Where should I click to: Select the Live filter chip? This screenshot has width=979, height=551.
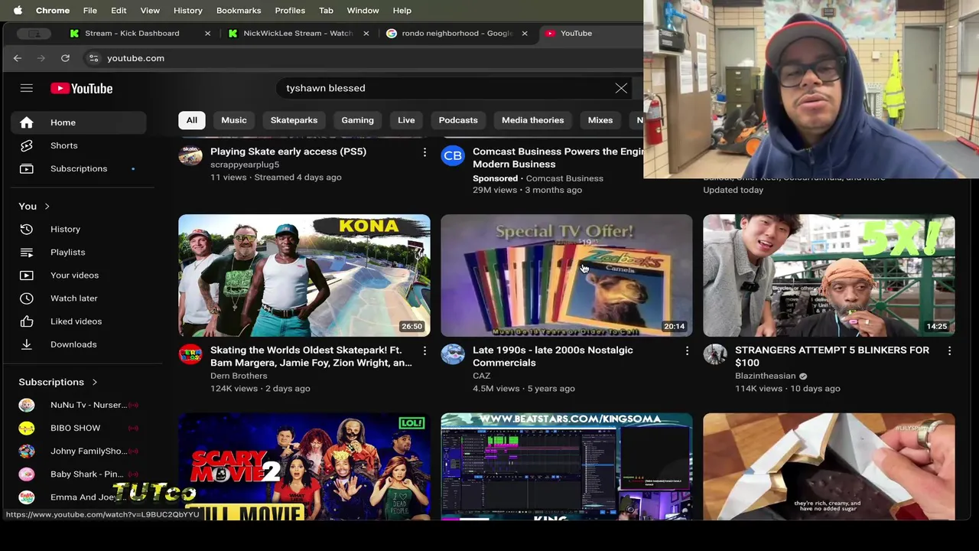click(406, 120)
